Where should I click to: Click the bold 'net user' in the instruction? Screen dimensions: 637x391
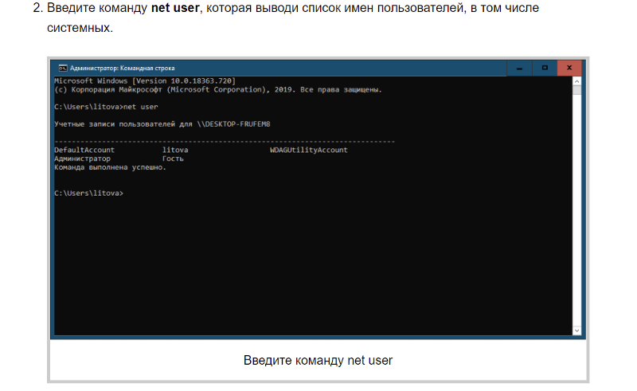175,8
